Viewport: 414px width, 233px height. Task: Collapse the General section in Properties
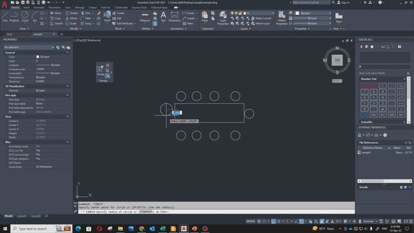point(67,52)
